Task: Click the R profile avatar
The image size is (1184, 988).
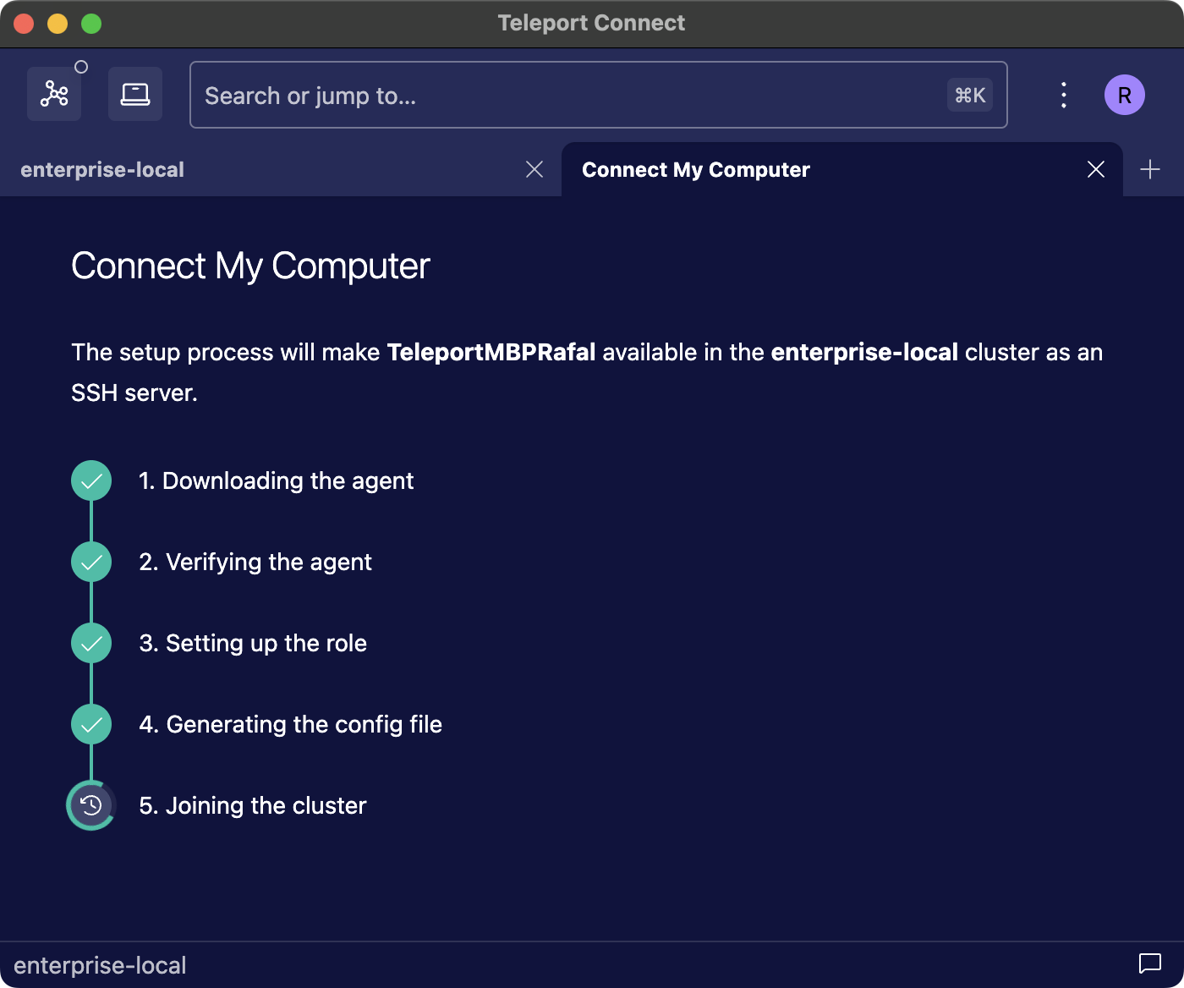Action: coord(1125,95)
